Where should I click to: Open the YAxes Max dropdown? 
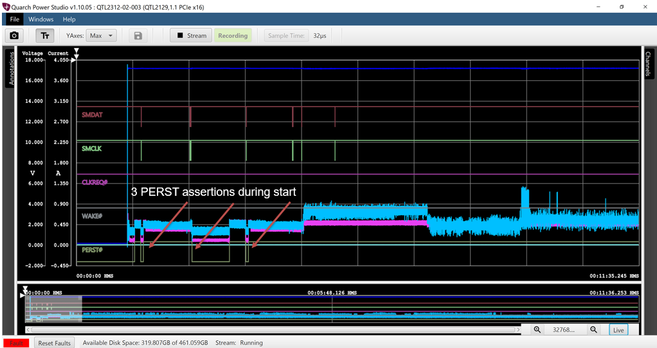click(102, 36)
